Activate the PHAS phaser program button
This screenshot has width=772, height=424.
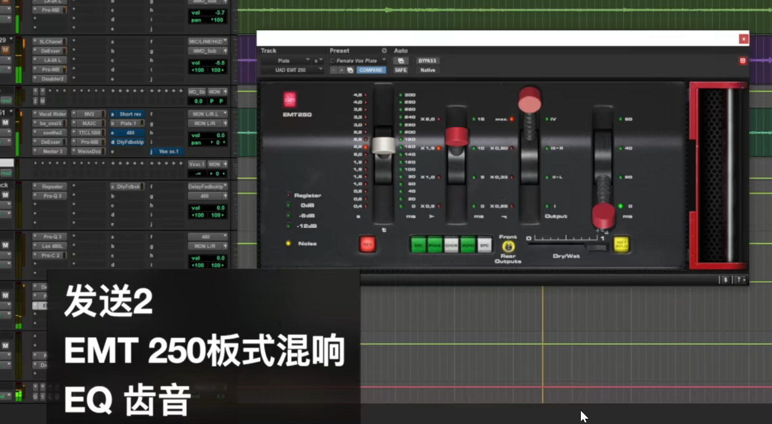pyautogui.click(x=435, y=245)
